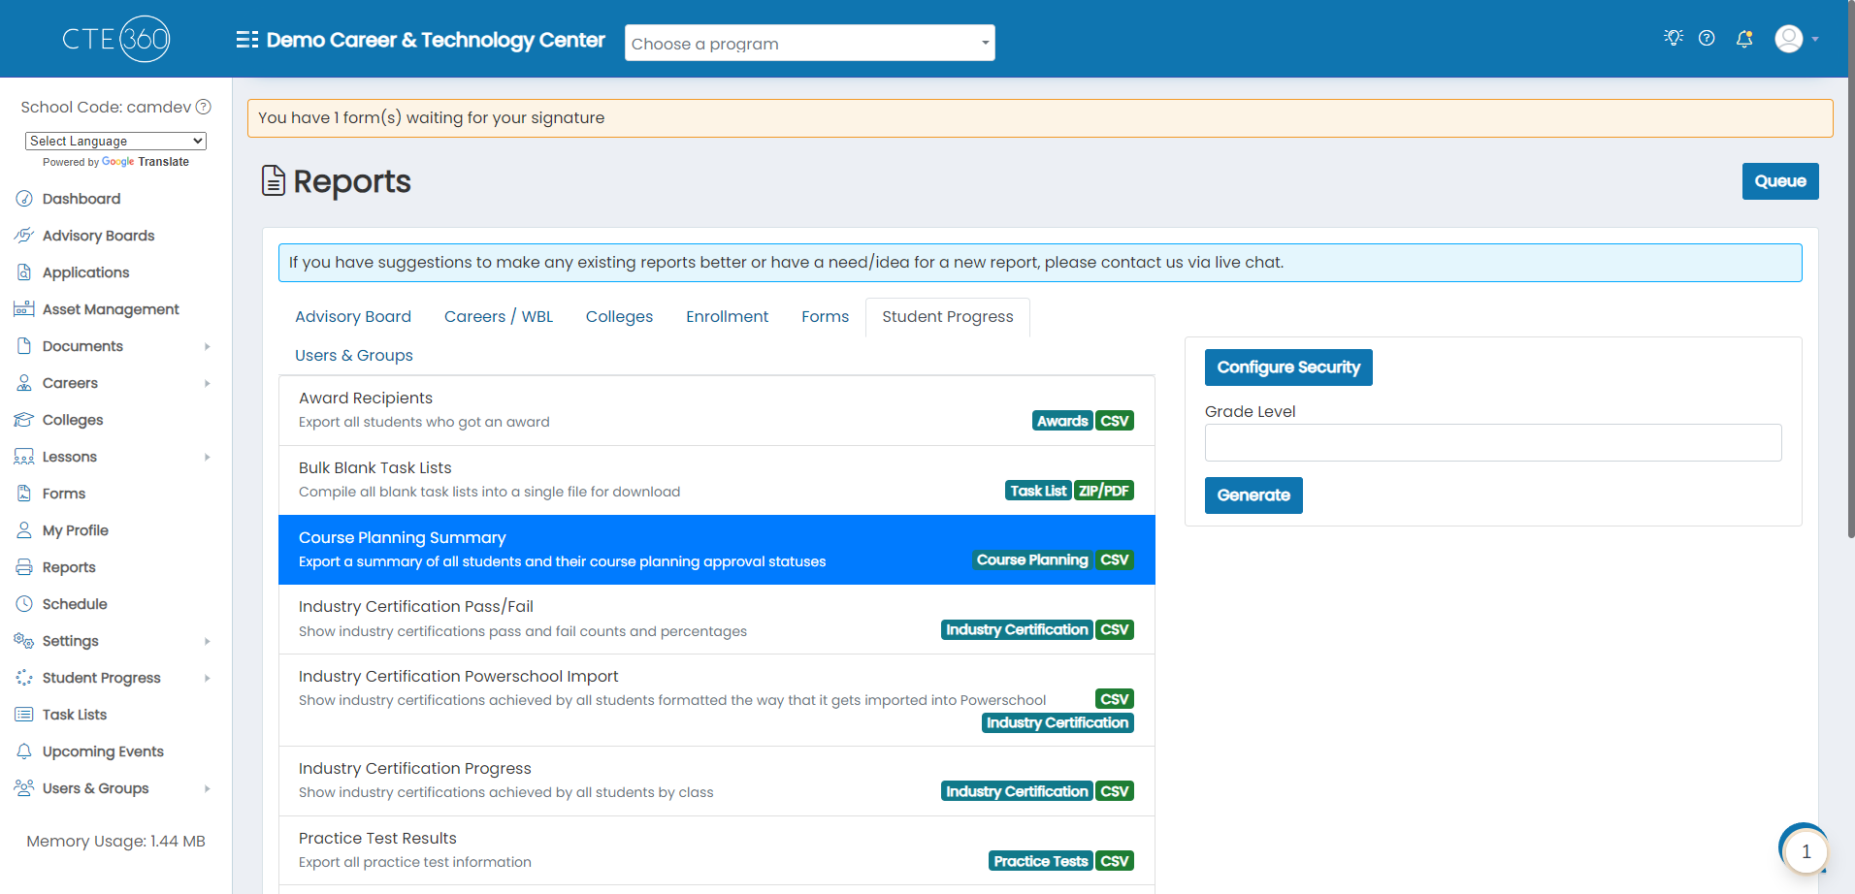The image size is (1855, 894).
Task: Click the Schedule clock icon
Action: click(24, 604)
